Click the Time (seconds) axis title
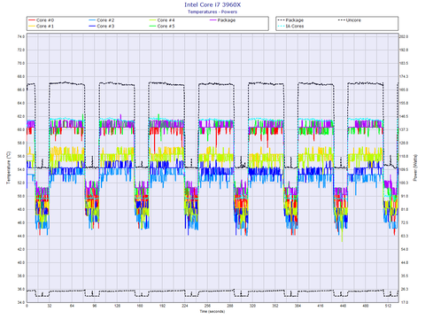425x319 pixels. [x=212, y=311]
